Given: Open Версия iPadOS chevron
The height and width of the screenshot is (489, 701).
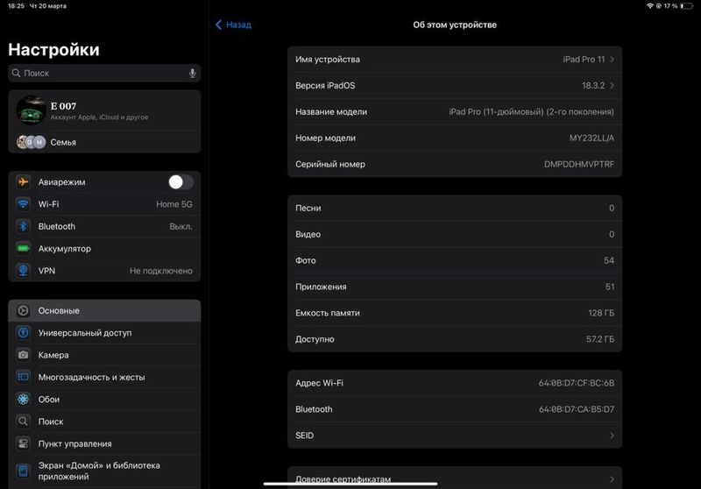Looking at the screenshot, I should (612, 85).
